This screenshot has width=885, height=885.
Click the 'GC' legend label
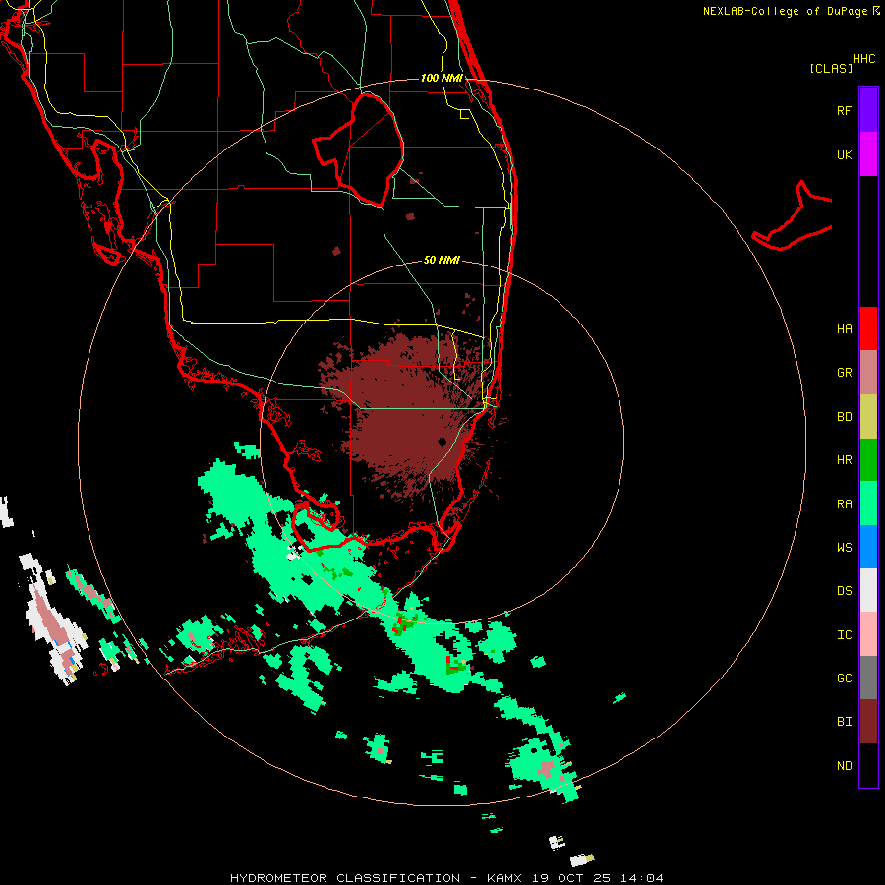pos(844,678)
